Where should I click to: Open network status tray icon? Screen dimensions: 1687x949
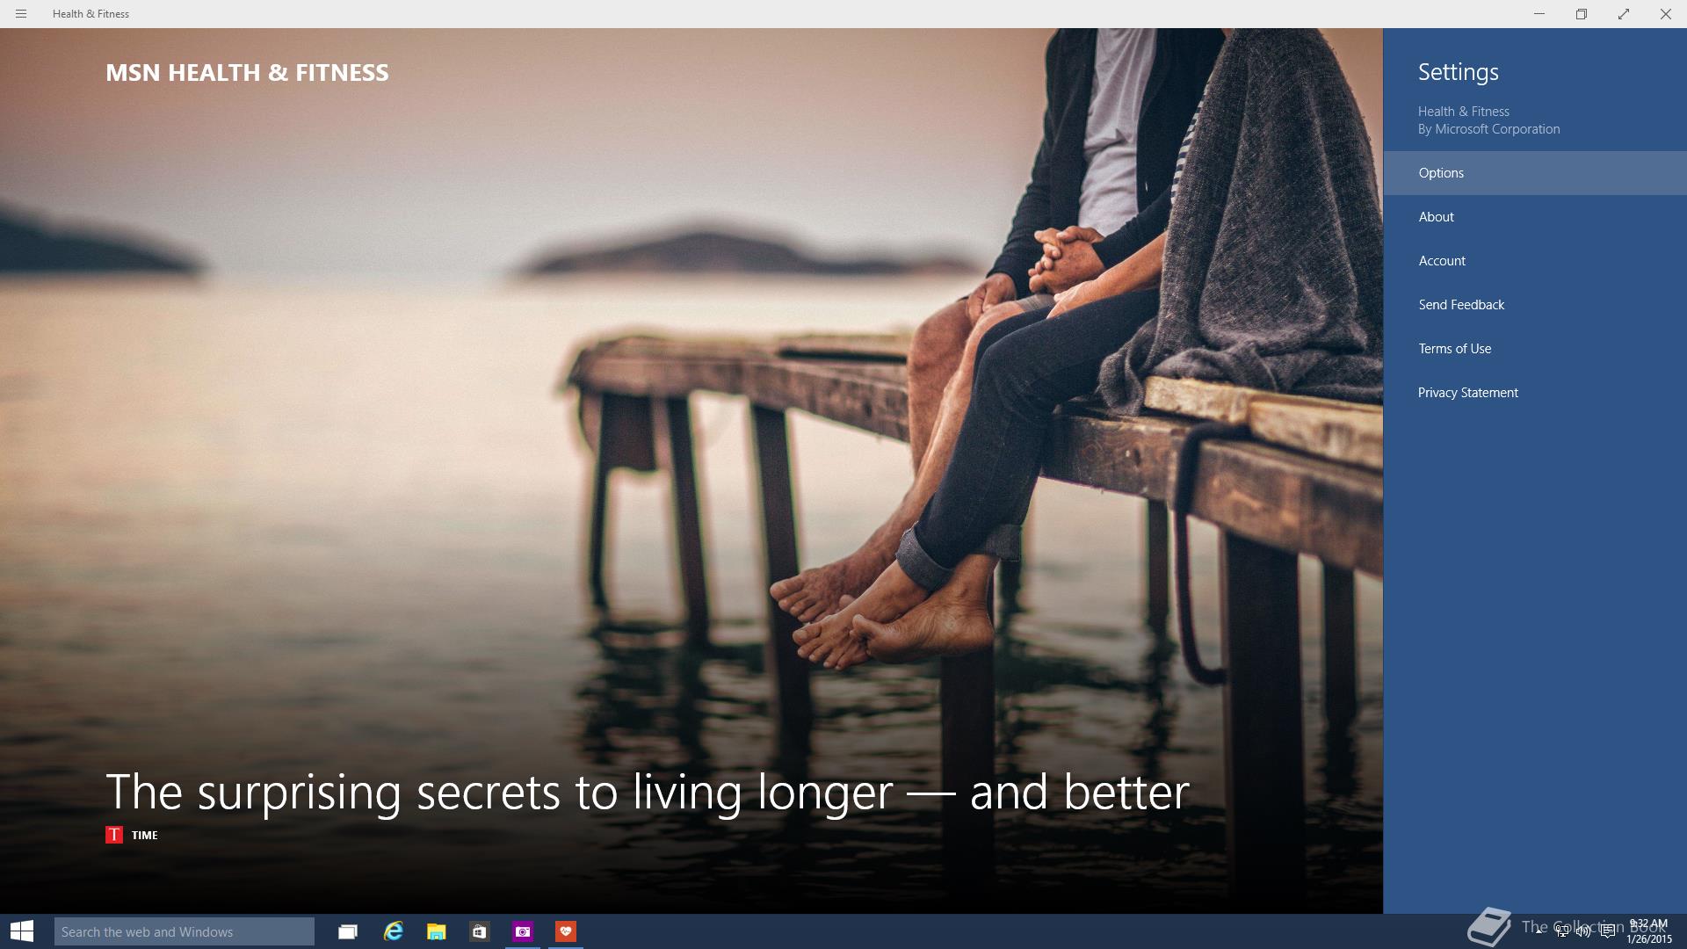pos(1562,931)
